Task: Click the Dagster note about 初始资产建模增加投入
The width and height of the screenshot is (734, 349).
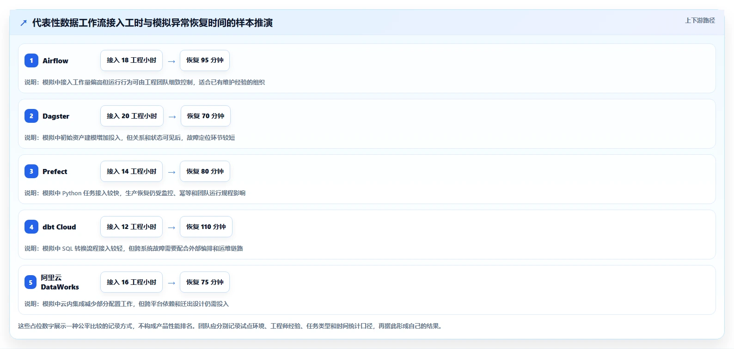Action: coord(130,138)
